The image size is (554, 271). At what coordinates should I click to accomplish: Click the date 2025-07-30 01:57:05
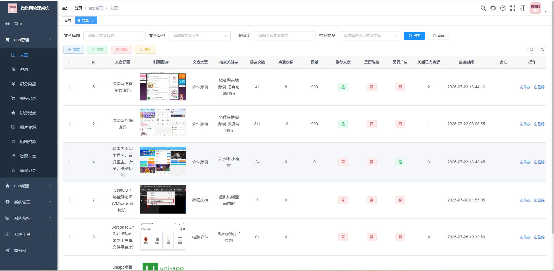pyautogui.click(x=466, y=200)
